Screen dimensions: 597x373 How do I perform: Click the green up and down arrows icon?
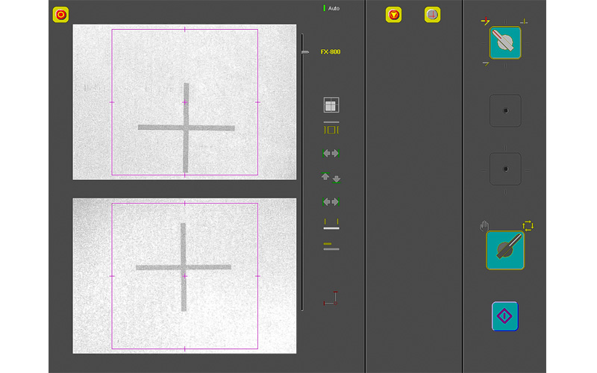(331, 178)
